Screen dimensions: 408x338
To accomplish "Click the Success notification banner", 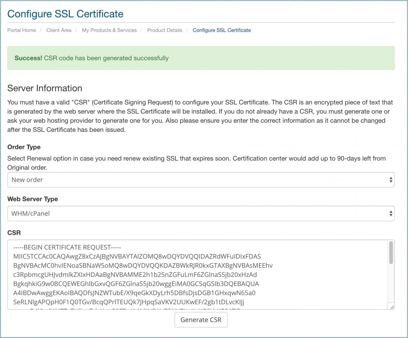I will 201,58.
